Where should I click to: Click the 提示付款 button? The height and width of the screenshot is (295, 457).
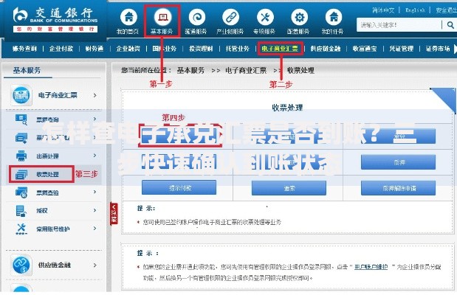coord(179,187)
